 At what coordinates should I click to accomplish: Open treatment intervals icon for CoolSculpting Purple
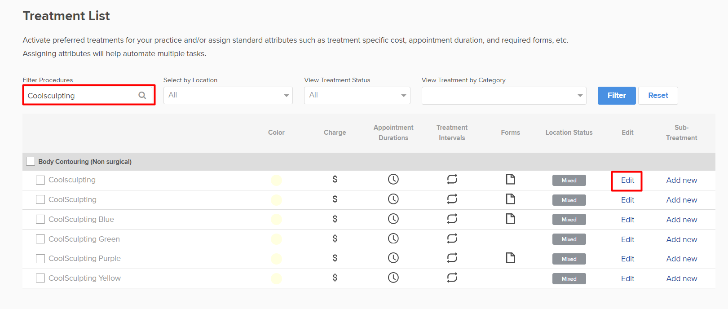[452, 258]
